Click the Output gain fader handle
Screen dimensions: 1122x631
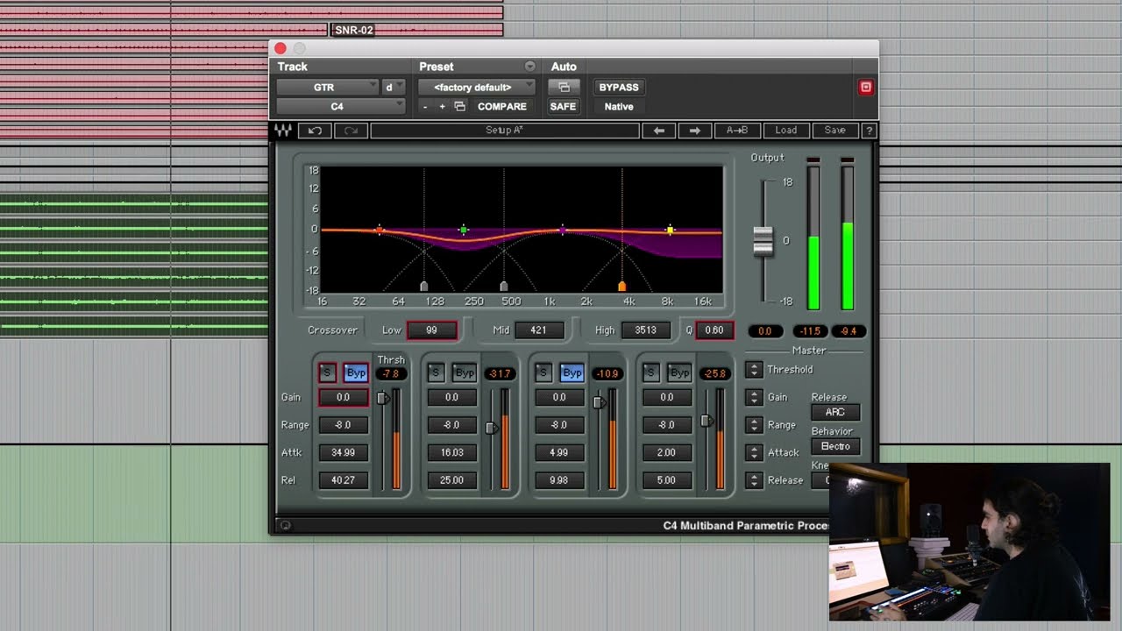tap(763, 241)
